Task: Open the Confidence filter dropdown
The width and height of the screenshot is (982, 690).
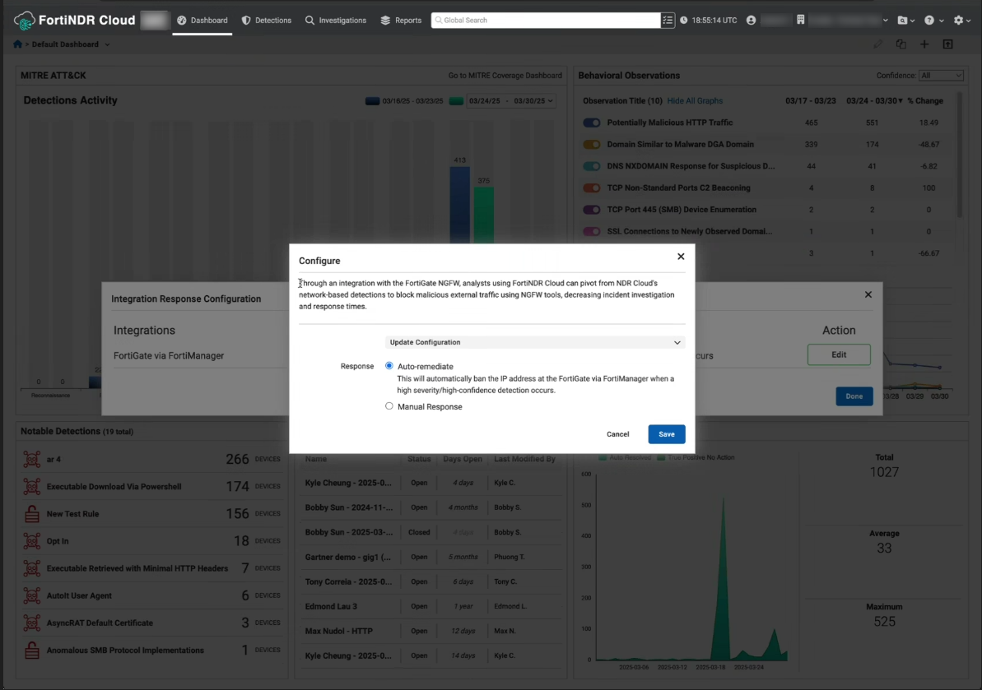Action: click(941, 76)
